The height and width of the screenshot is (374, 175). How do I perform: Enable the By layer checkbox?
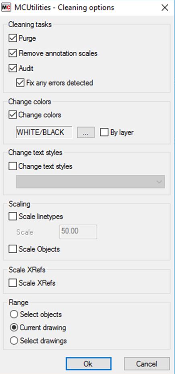tap(104, 133)
